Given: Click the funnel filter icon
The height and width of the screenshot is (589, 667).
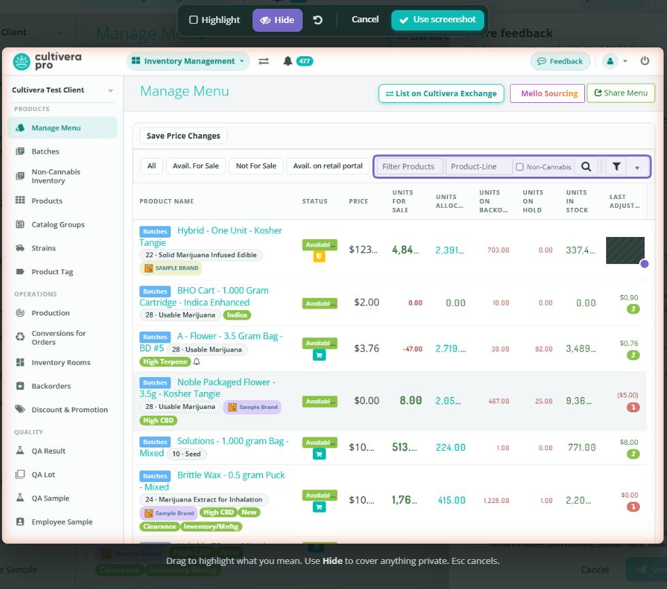Looking at the screenshot, I should pos(616,167).
